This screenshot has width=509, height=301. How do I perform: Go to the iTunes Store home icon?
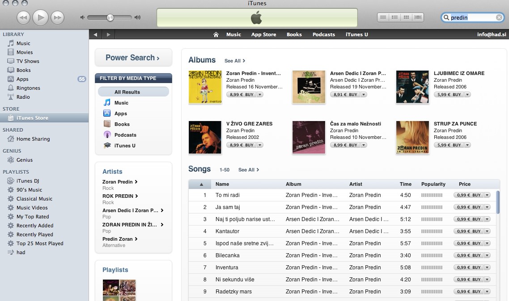click(x=216, y=34)
